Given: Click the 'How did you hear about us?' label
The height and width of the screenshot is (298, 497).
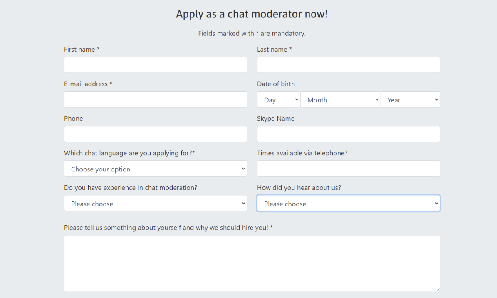Looking at the screenshot, I should (299, 188).
